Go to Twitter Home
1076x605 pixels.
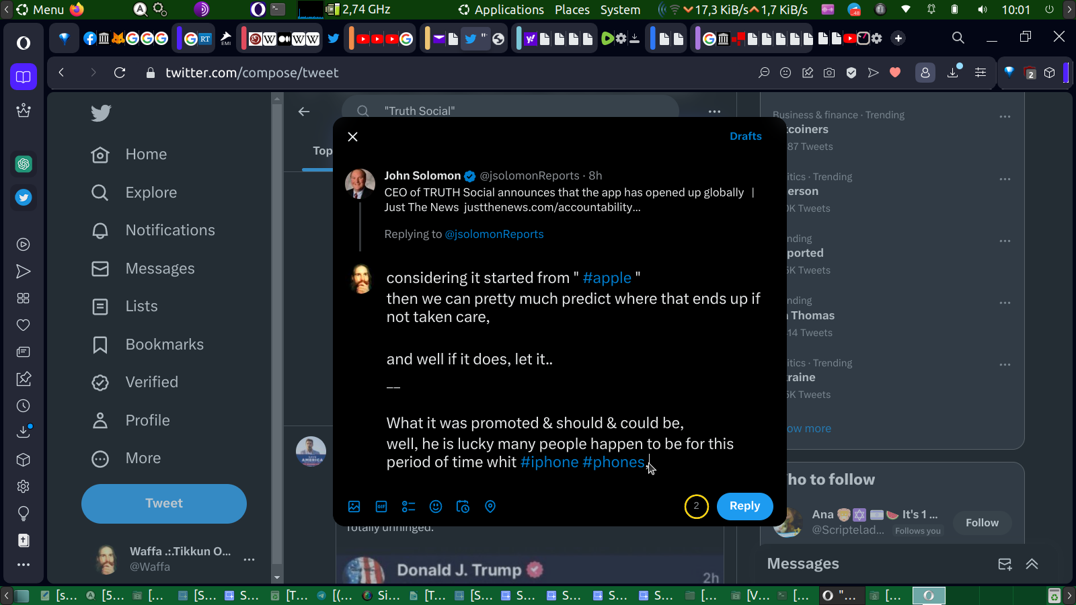point(129,155)
